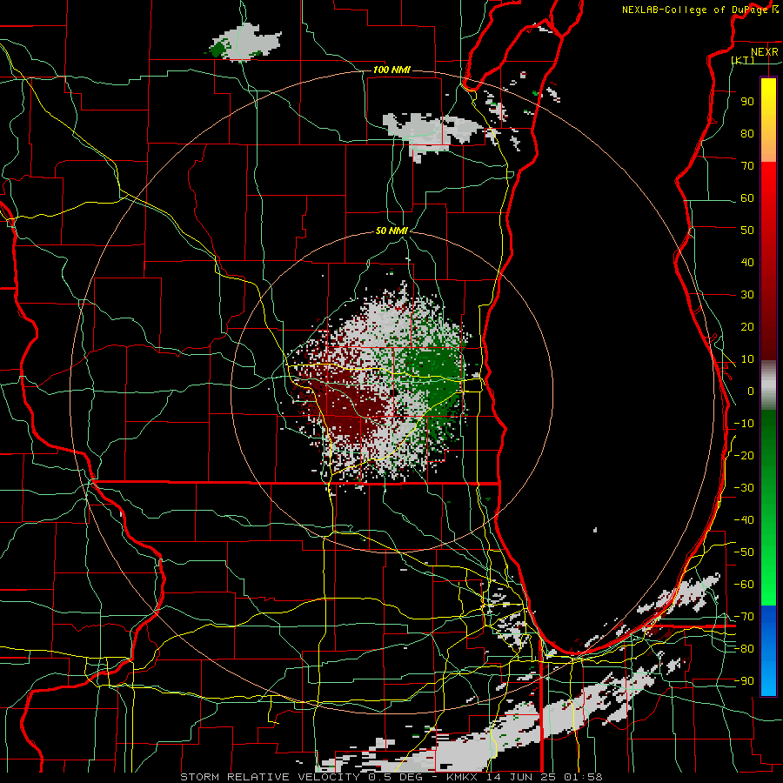Click the 20 value on the velocity scale

point(747,326)
